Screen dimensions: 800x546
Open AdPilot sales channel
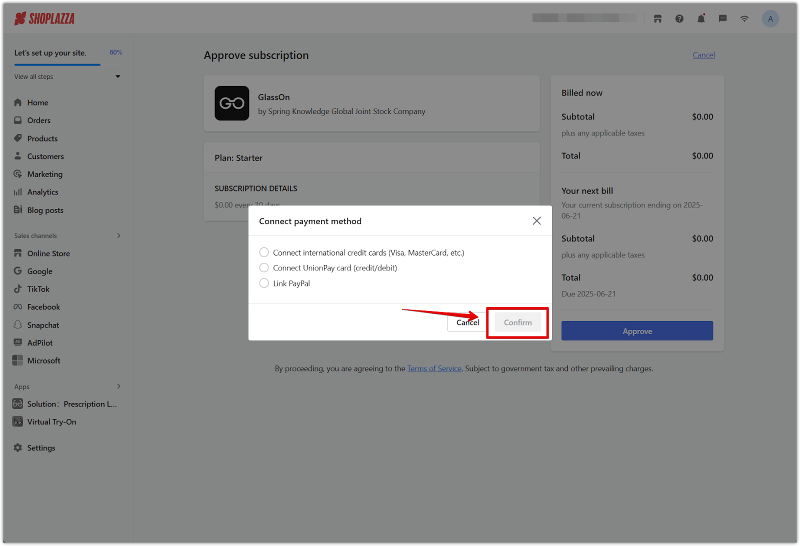40,343
